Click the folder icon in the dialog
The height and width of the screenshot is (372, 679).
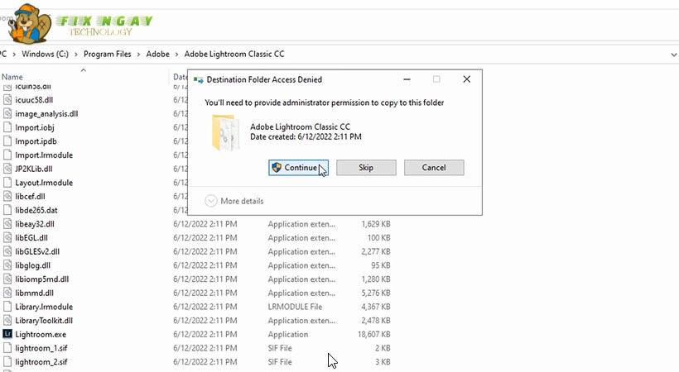tap(226, 132)
